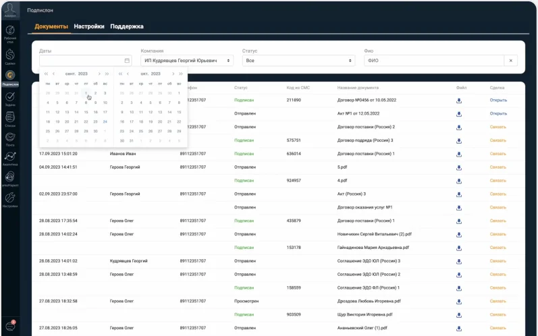Open the sidebar Настройки wrench icon
Image resolution: width=538 pixels, height=336 pixels.
10,200
